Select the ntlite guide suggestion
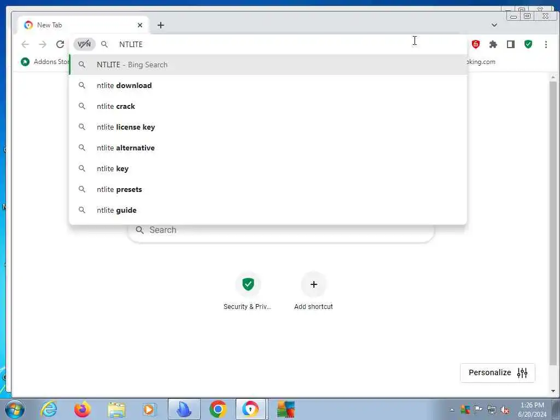Image resolution: width=560 pixels, height=420 pixels. pos(268,210)
